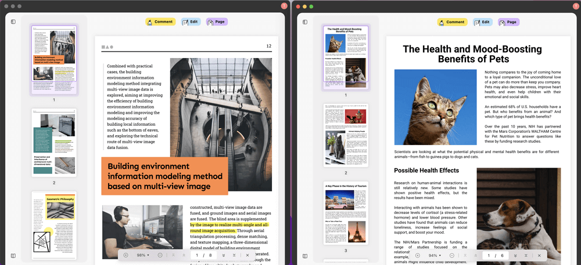
Task: Select page 3 Geometric Philosophy thumbnail in left window
Action: click(x=54, y=225)
